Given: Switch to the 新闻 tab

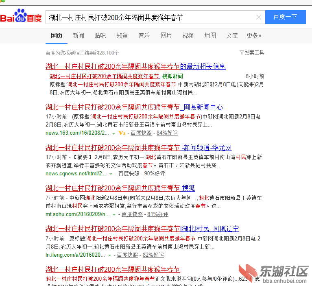Looking at the screenshot, I should [x=78, y=35].
